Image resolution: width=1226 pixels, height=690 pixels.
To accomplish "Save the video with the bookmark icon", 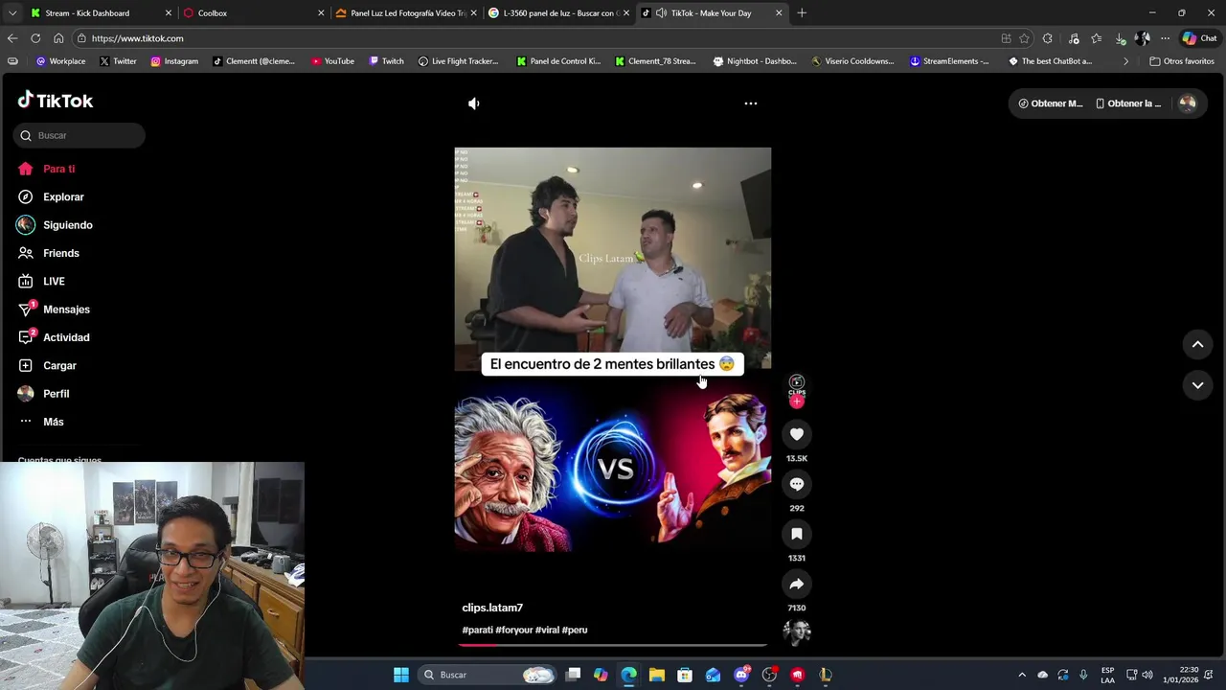I will pyautogui.click(x=797, y=534).
